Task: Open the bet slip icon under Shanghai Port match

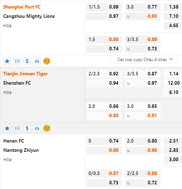Action: 17,61
